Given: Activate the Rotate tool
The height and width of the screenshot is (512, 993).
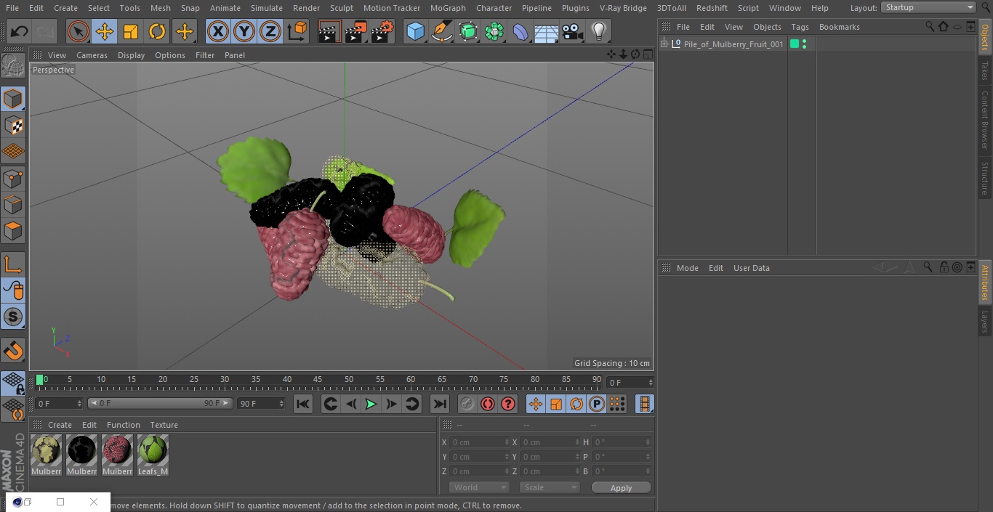Looking at the screenshot, I should [157, 31].
